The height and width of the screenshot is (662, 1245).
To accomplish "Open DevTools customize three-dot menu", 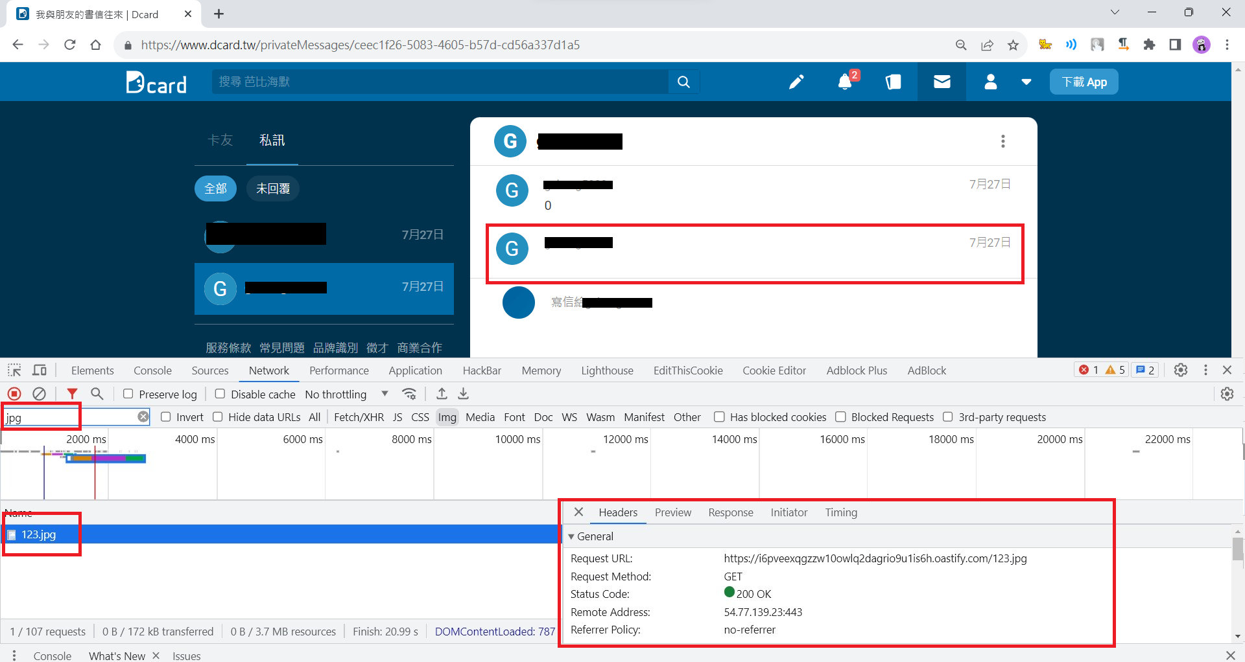I will [x=1206, y=370].
